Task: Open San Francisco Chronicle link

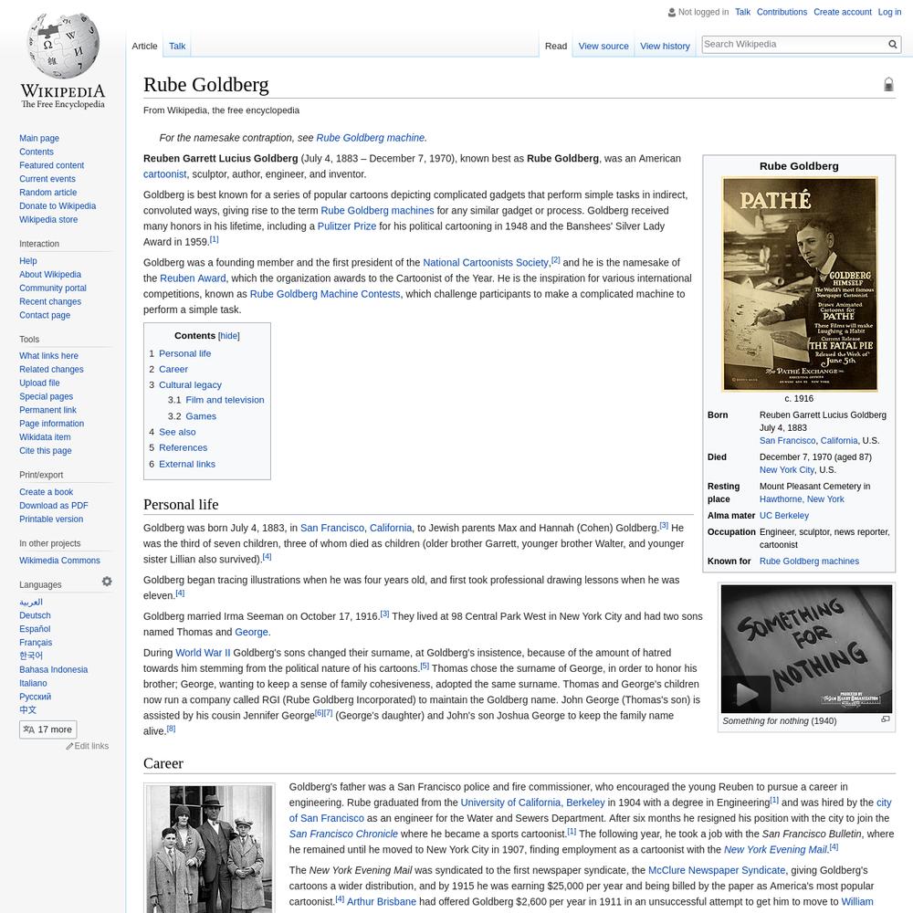Action: [343, 834]
